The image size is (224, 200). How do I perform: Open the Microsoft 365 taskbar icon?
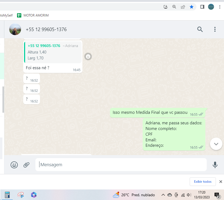pyautogui.click(x=34, y=195)
